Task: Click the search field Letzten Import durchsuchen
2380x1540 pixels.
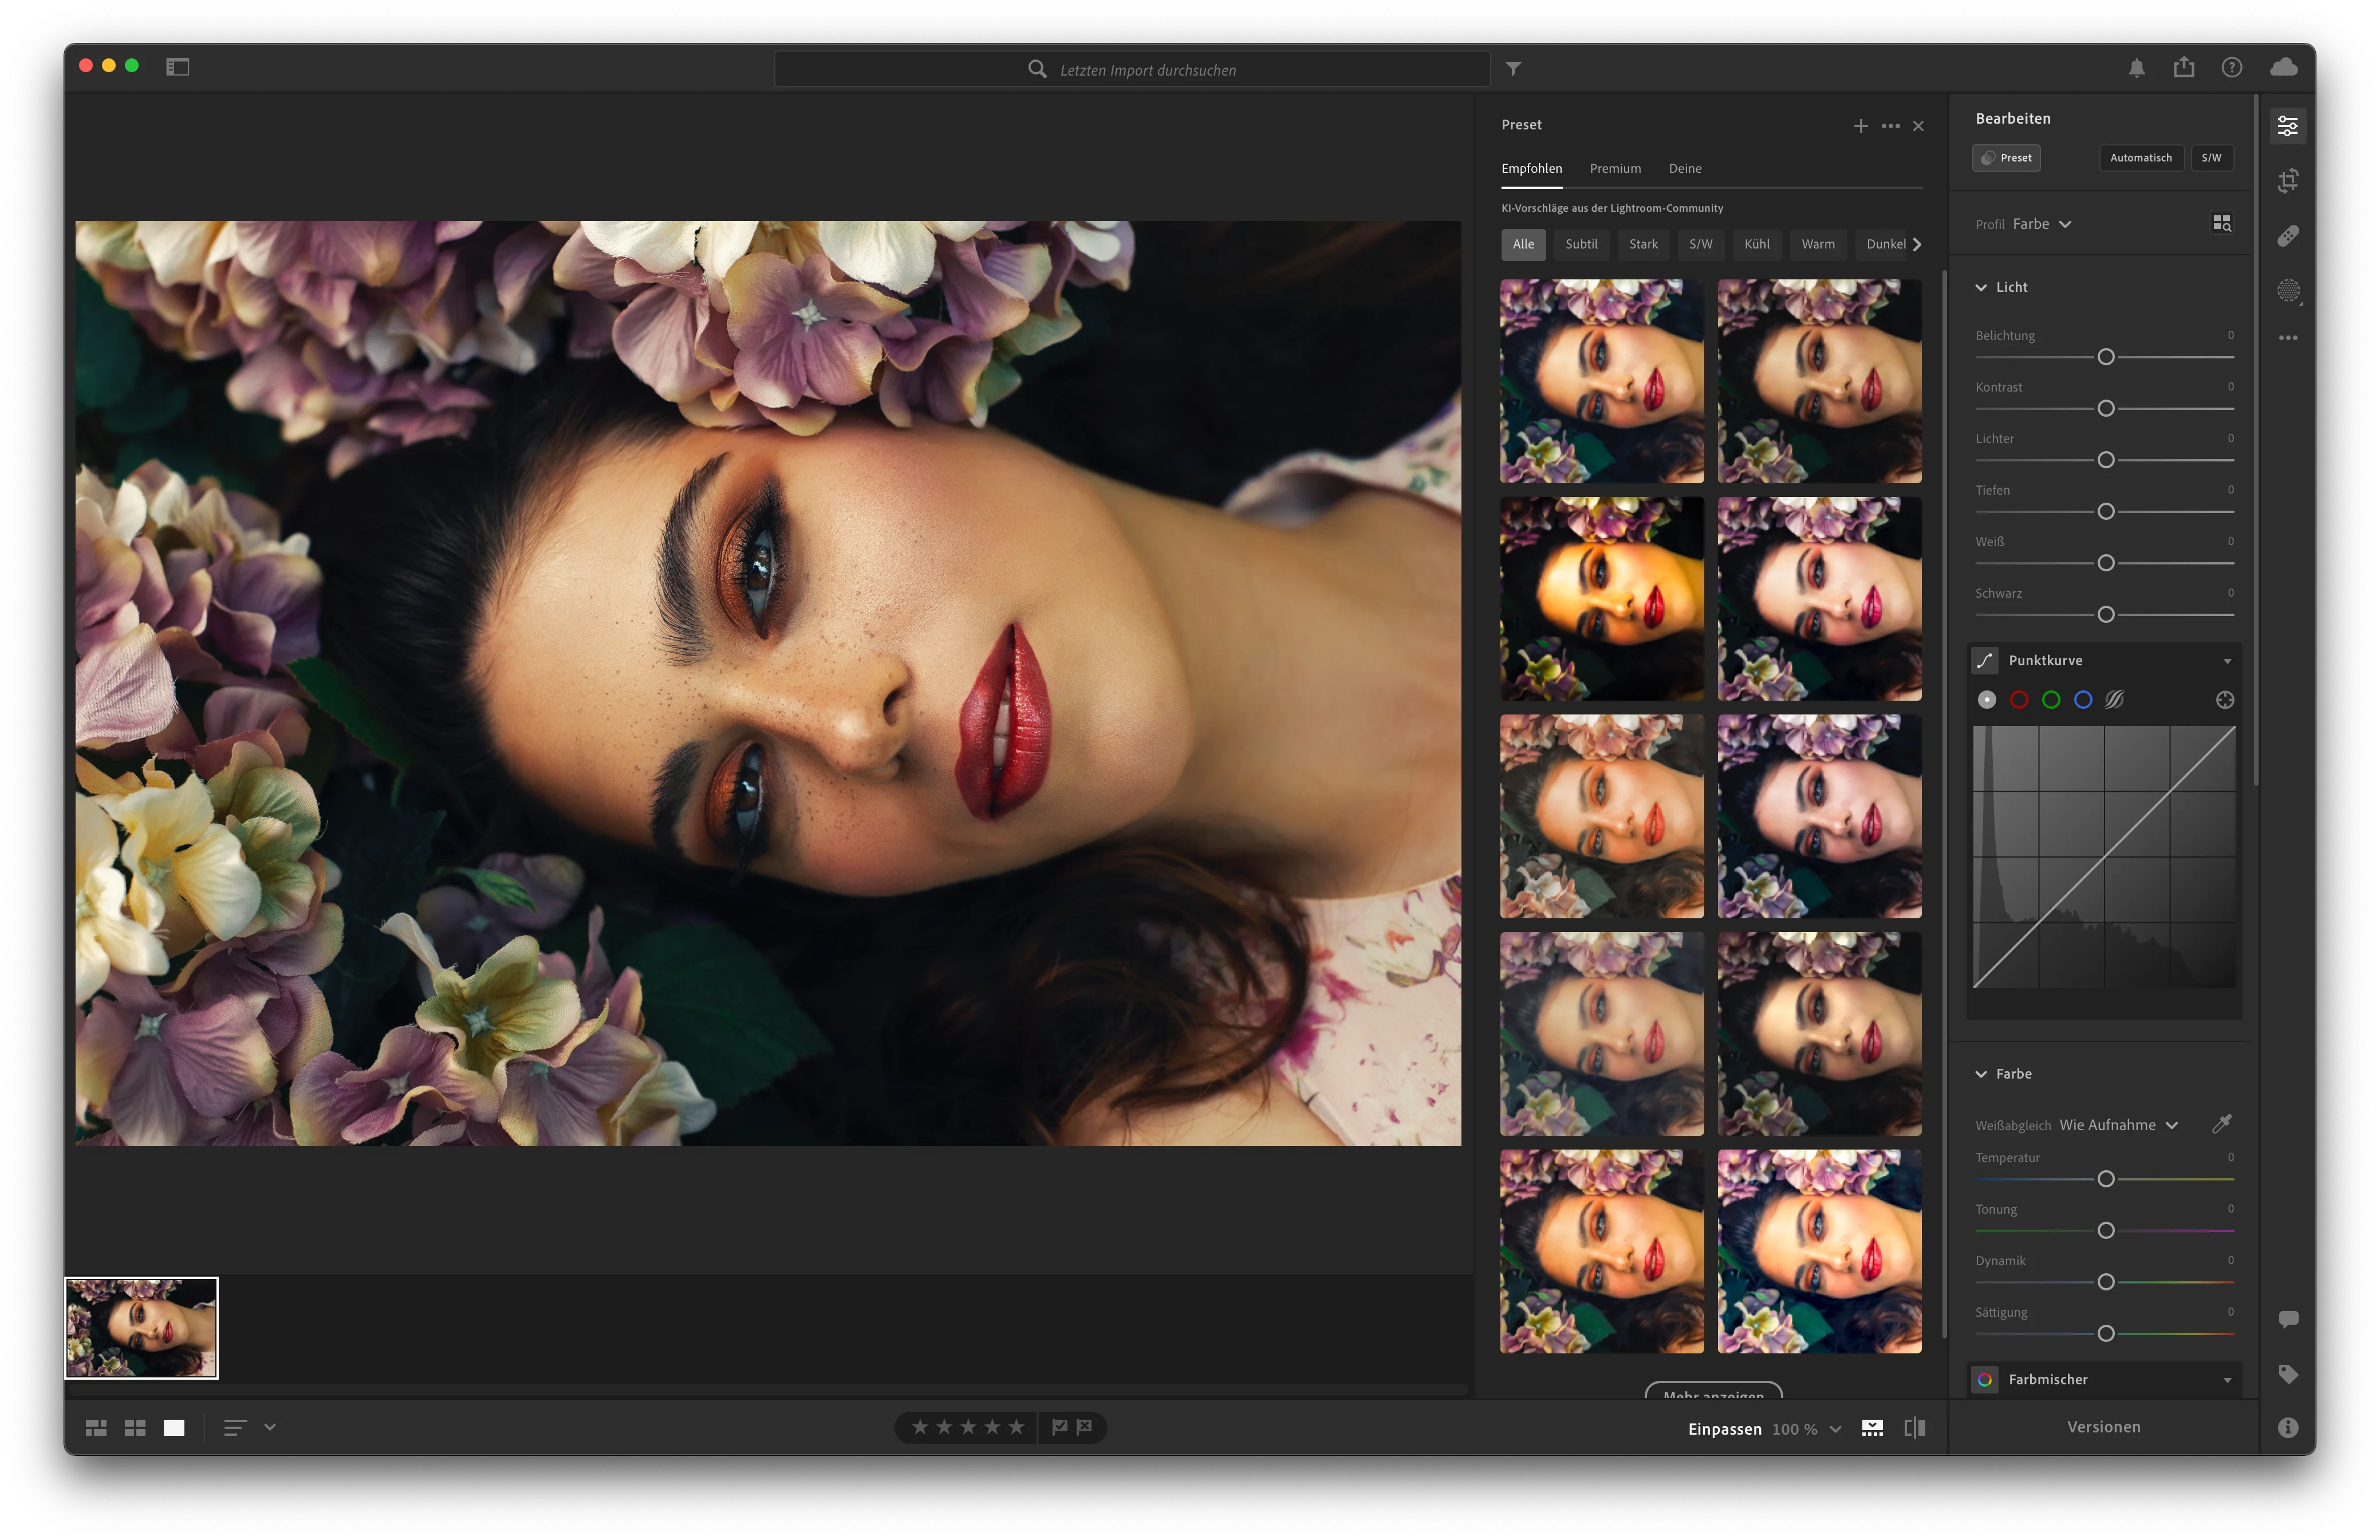Action: pyautogui.click(x=1146, y=70)
